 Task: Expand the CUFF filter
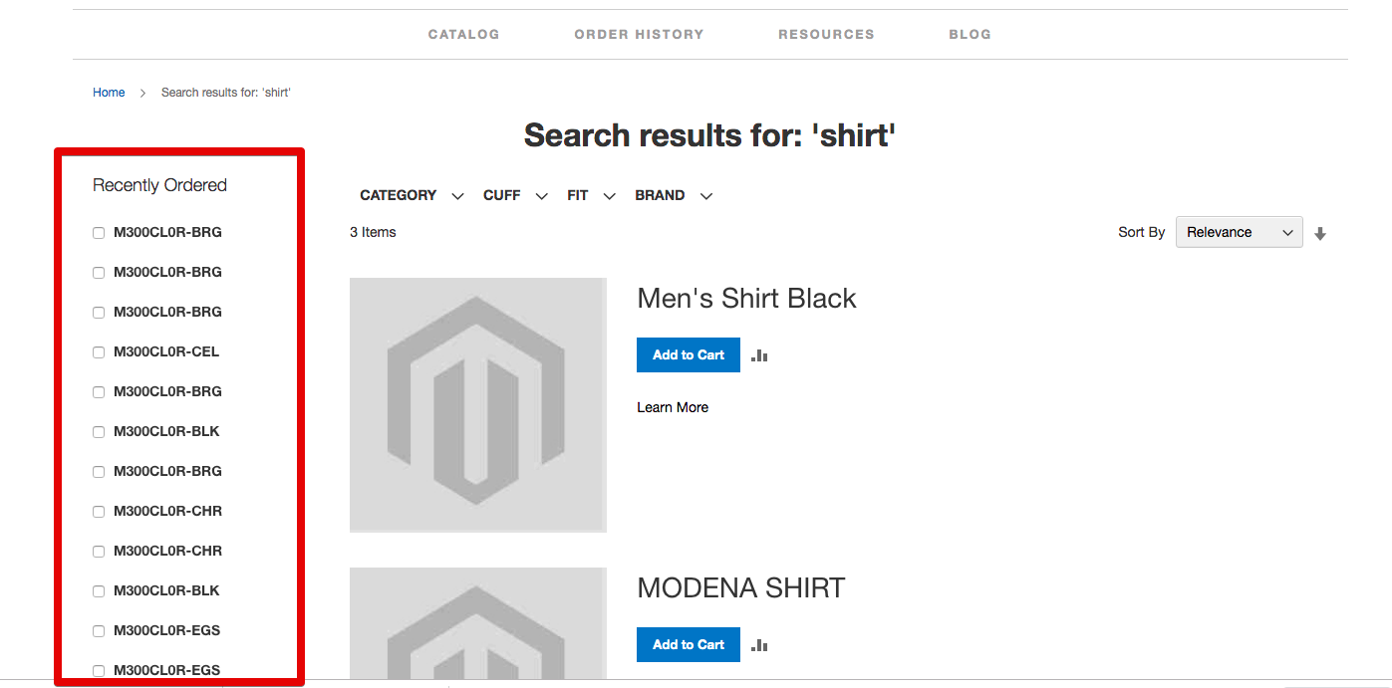click(x=515, y=196)
